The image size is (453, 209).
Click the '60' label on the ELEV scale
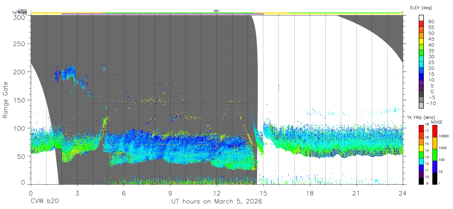[x=431, y=21]
